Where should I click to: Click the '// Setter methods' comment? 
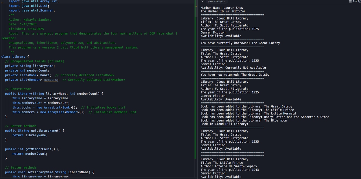point(21,167)
